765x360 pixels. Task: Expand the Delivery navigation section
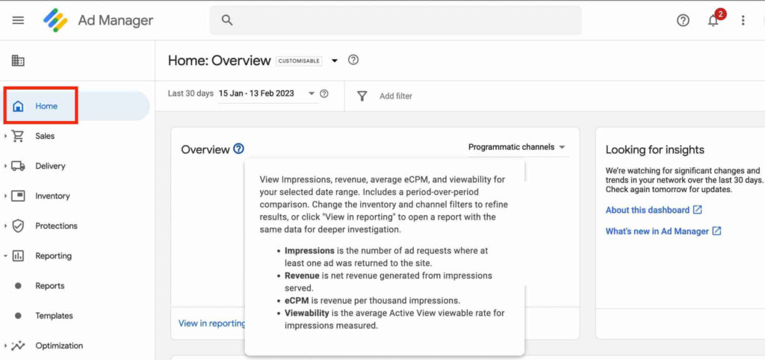point(6,167)
